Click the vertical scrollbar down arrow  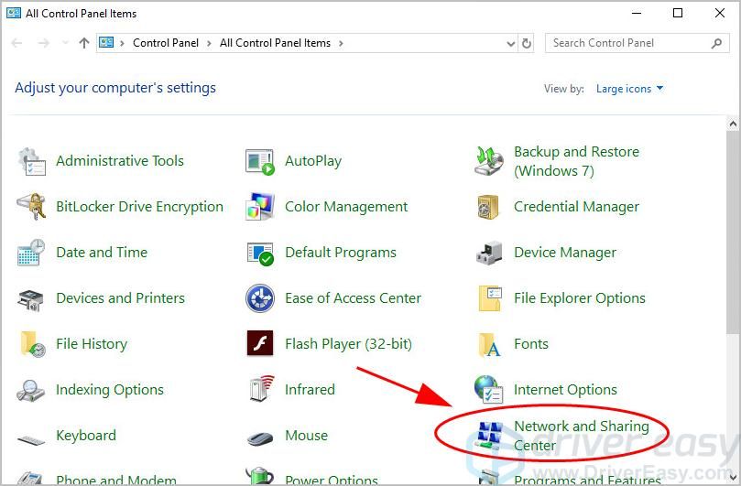click(733, 477)
